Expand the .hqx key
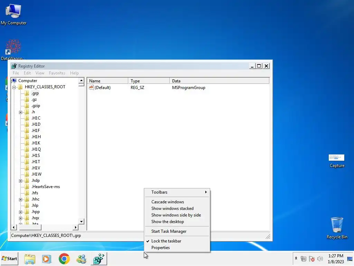The image size is (354, 266). (x=20, y=218)
